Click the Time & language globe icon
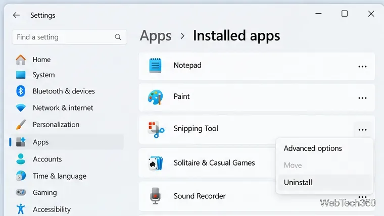 pos(21,176)
